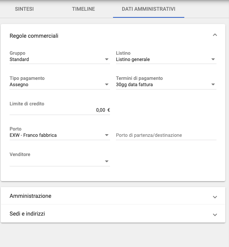Open the Listino dropdown arrow
Viewport: 229px width, 247px height.
(213, 59)
